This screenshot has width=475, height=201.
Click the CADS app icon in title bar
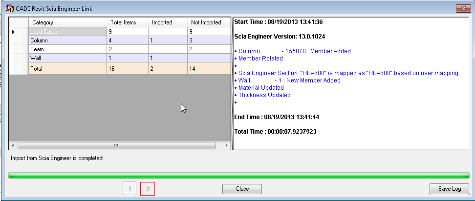(9, 9)
